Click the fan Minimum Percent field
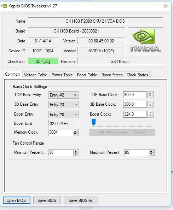Viewport: 173px width, 210px height. (61, 152)
